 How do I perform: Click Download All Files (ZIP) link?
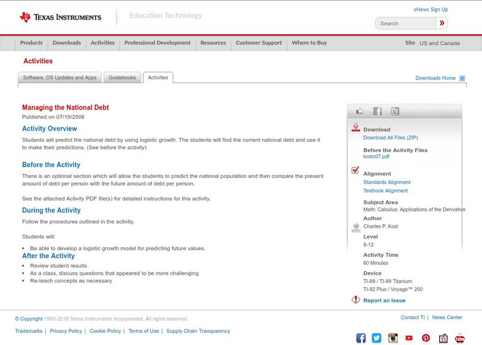coord(390,138)
